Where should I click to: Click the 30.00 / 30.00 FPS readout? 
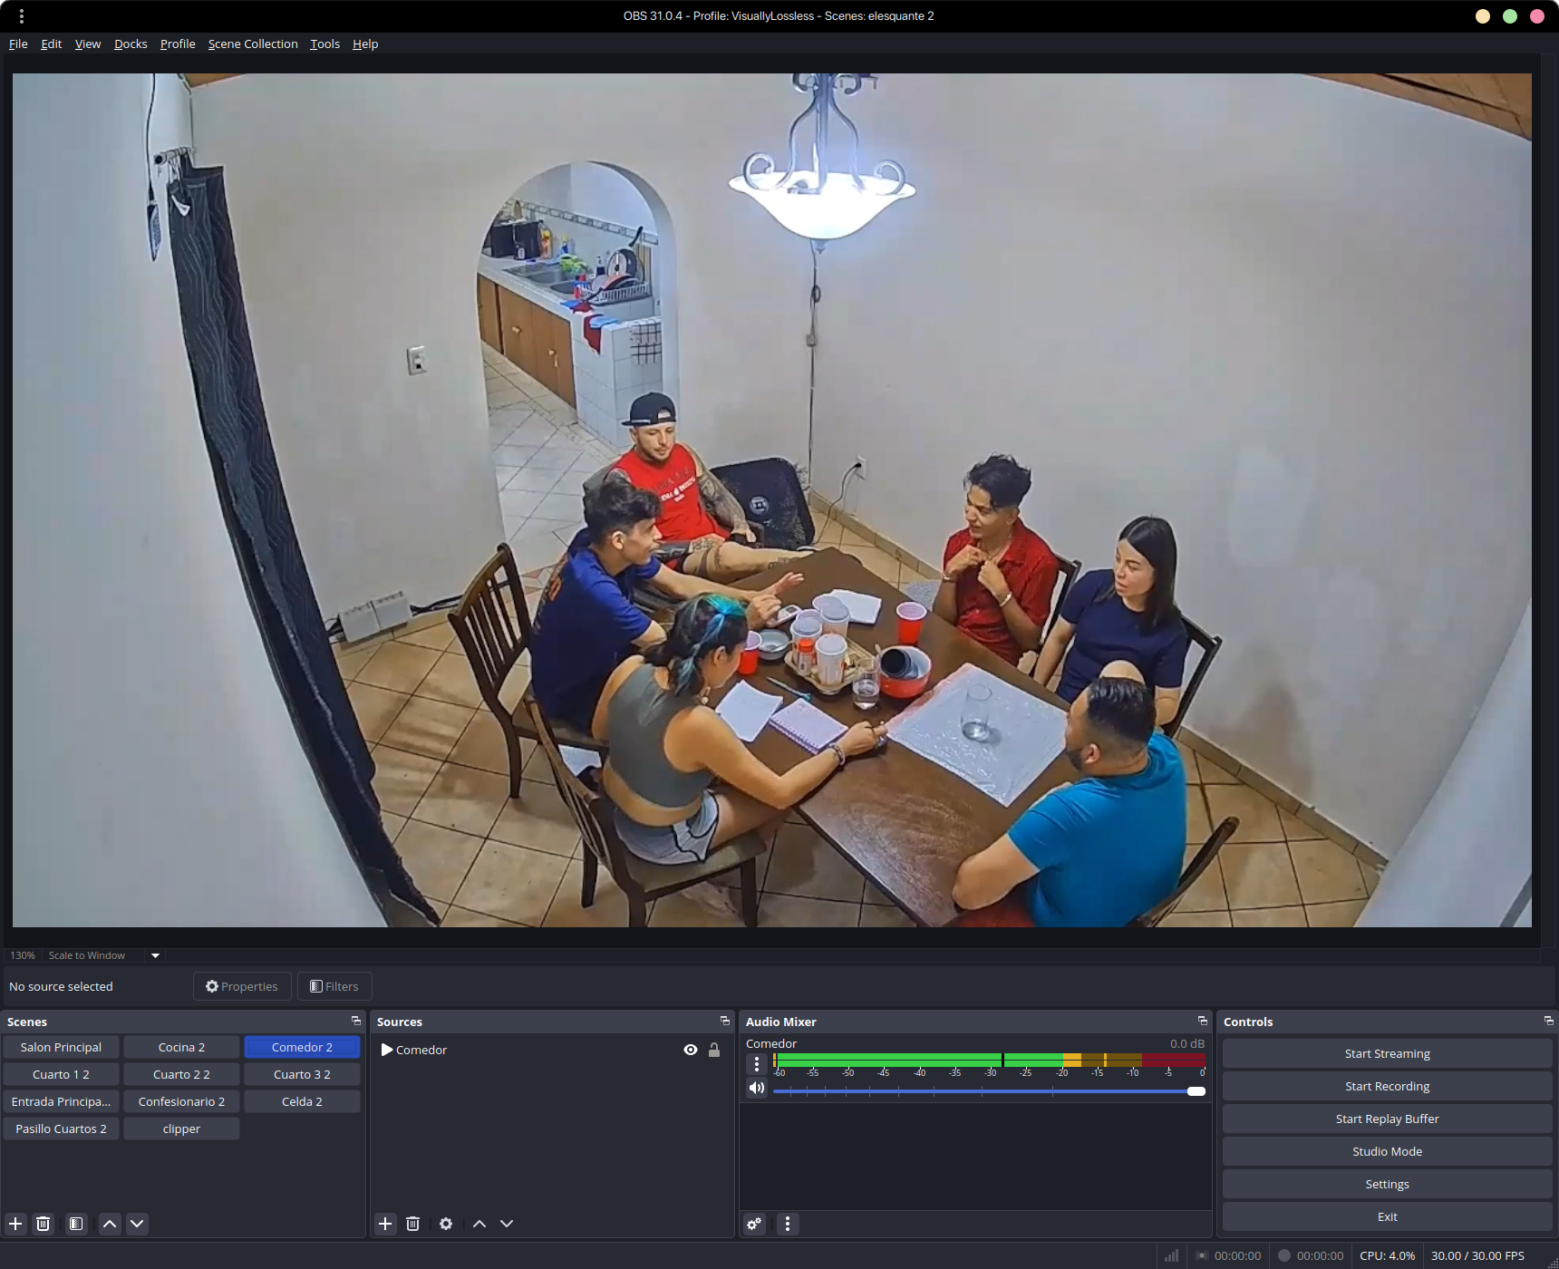[x=1477, y=1255]
